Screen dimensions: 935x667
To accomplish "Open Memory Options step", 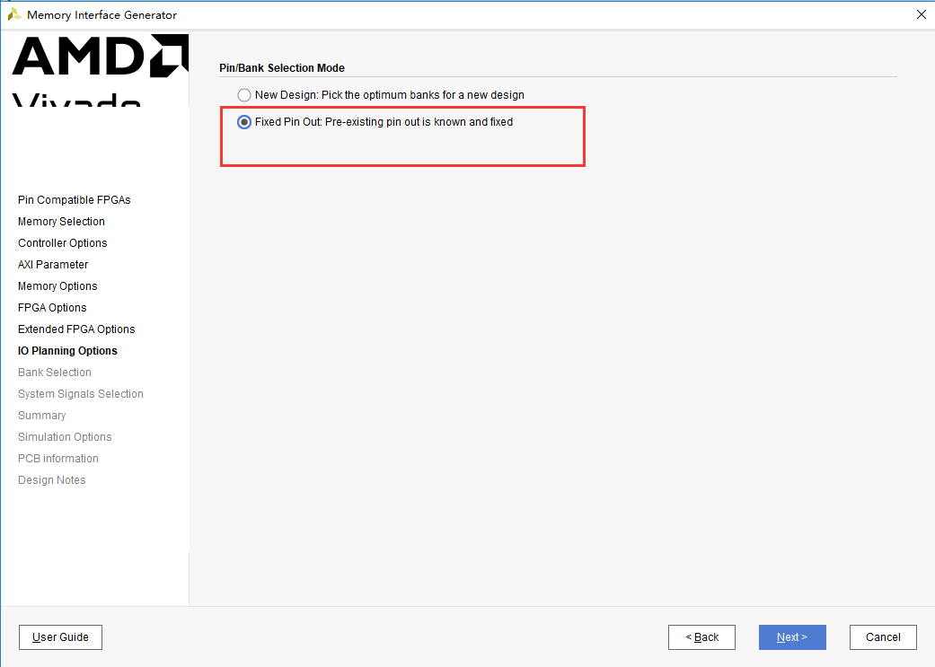I will (x=57, y=286).
